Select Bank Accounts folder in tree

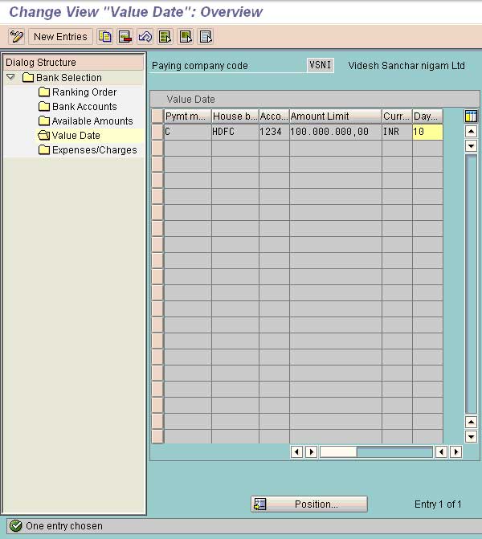pos(84,107)
